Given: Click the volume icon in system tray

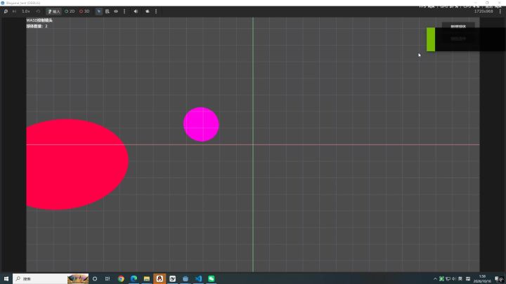Looking at the screenshot, I should tap(454, 279).
